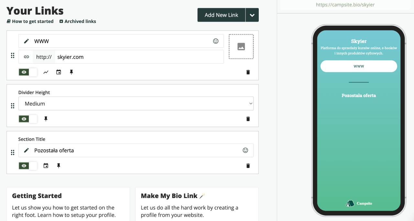Click the skyier.com URL input field
The height and width of the screenshot is (221, 414).
139,57
